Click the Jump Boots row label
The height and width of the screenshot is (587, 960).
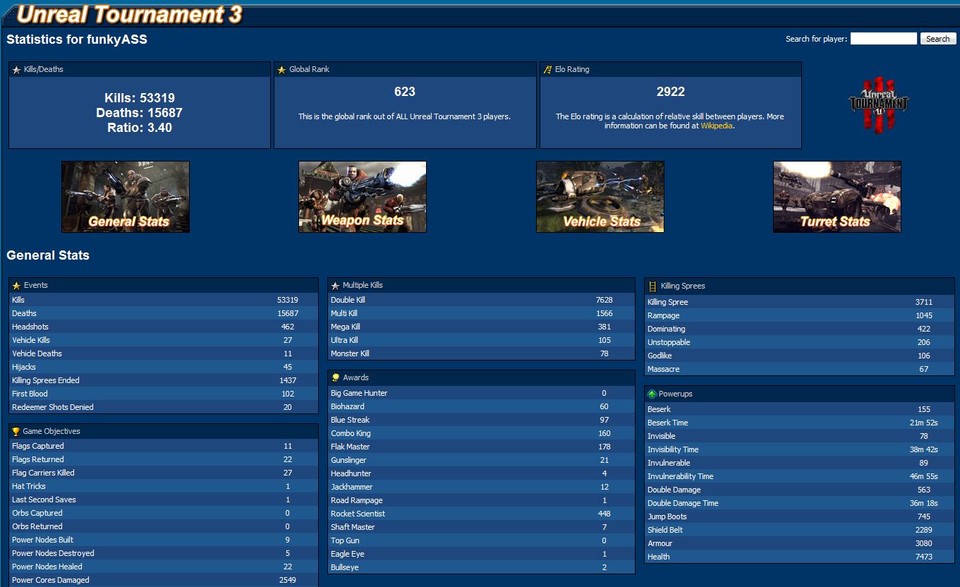coord(667,516)
